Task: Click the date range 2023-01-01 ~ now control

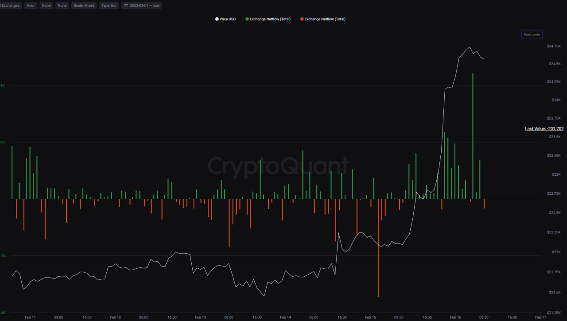Action: point(141,5)
